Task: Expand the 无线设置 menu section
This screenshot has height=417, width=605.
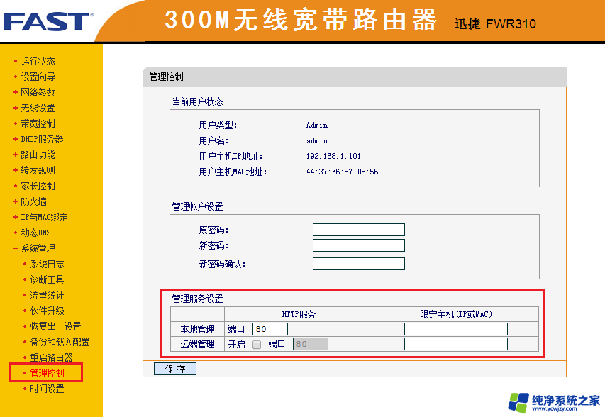Action: 37,108
